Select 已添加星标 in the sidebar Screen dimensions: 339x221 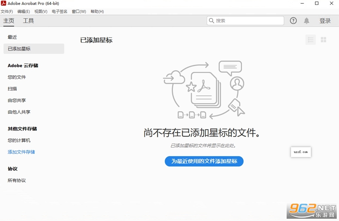click(x=34, y=49)
